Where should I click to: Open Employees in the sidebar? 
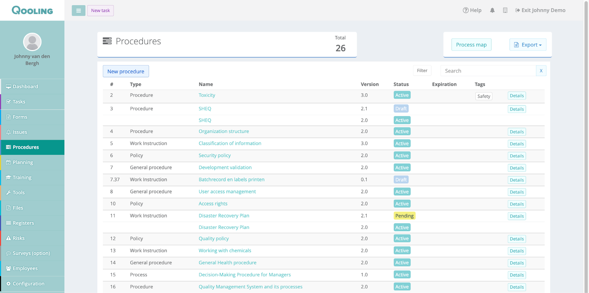click(32, 268)
